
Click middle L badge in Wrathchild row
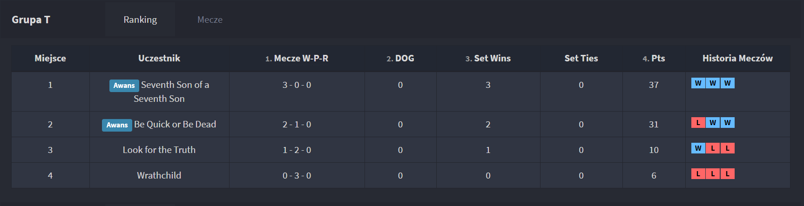click(x=713, y=174)
